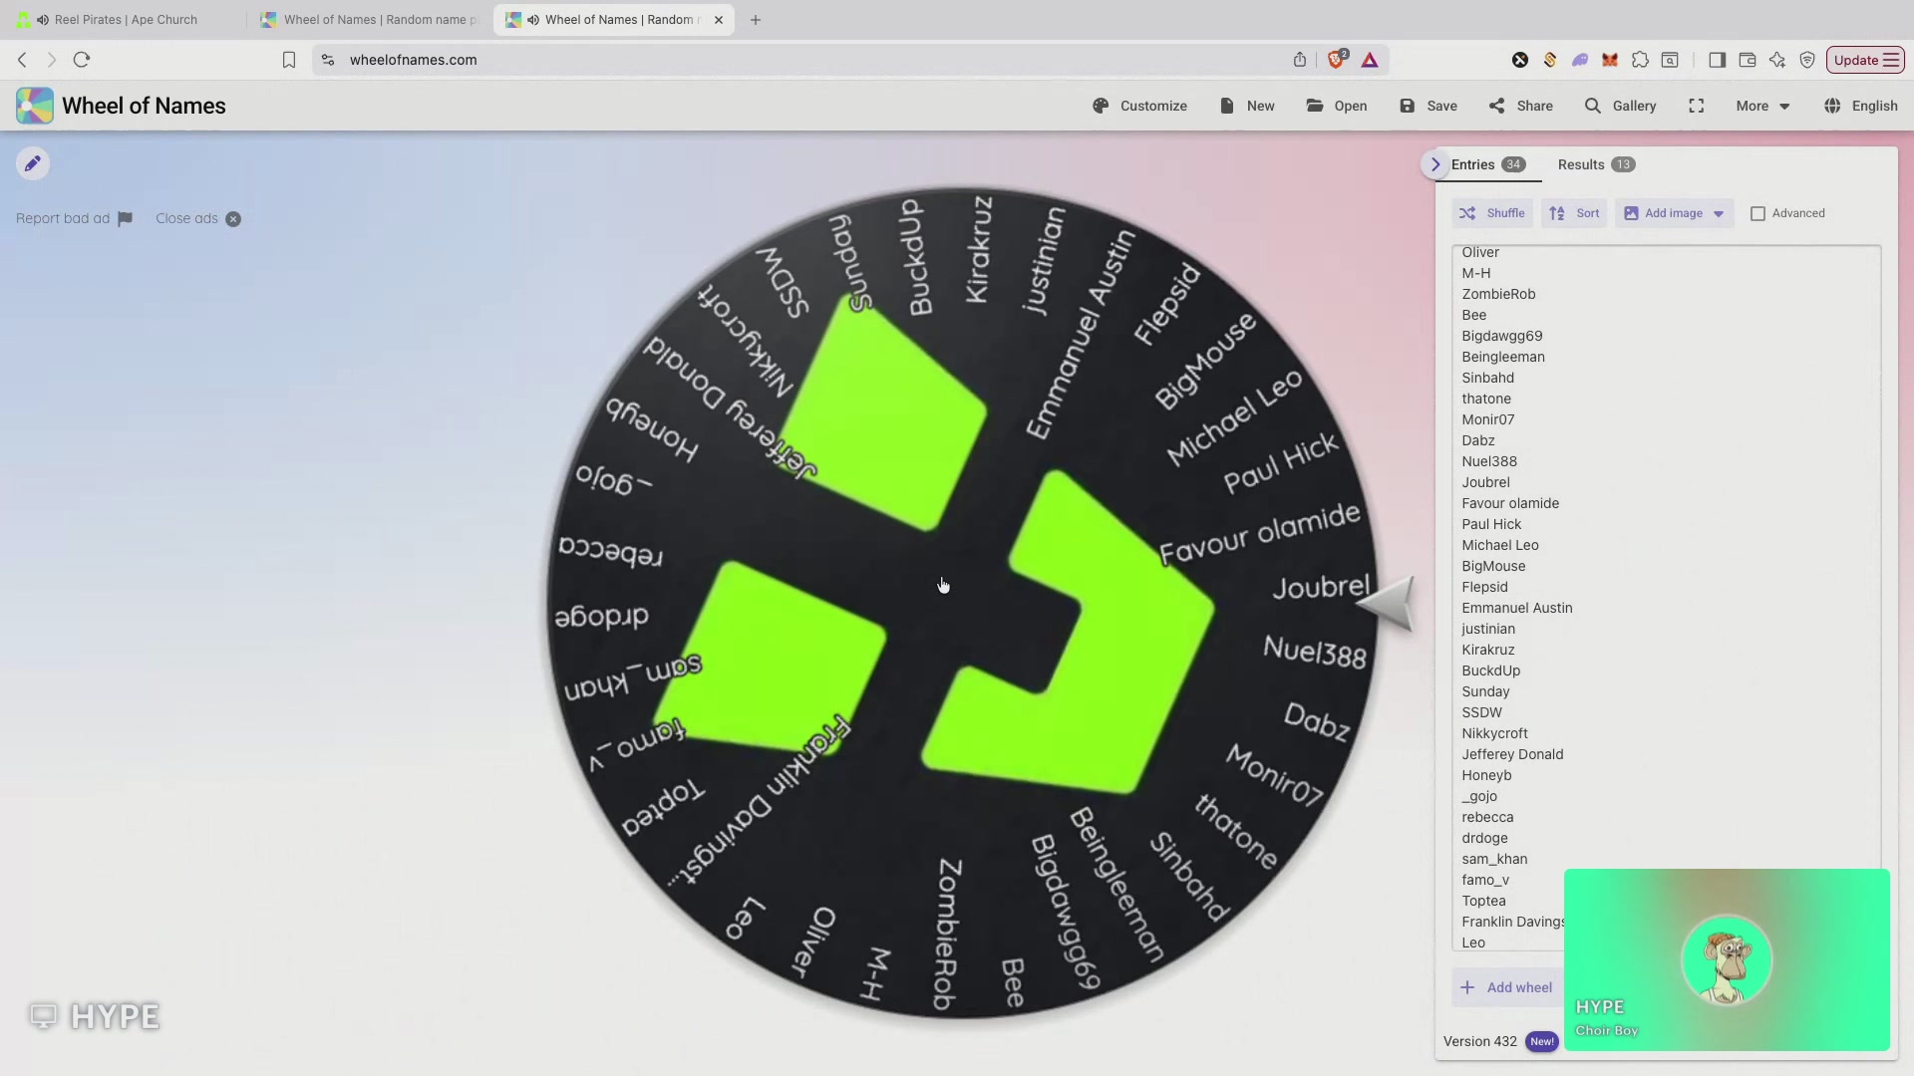Image resolution: width=1914 pixels, height=1076 pixels.
Task: Bookmark this page icon
Action: (x=289, y=60)
